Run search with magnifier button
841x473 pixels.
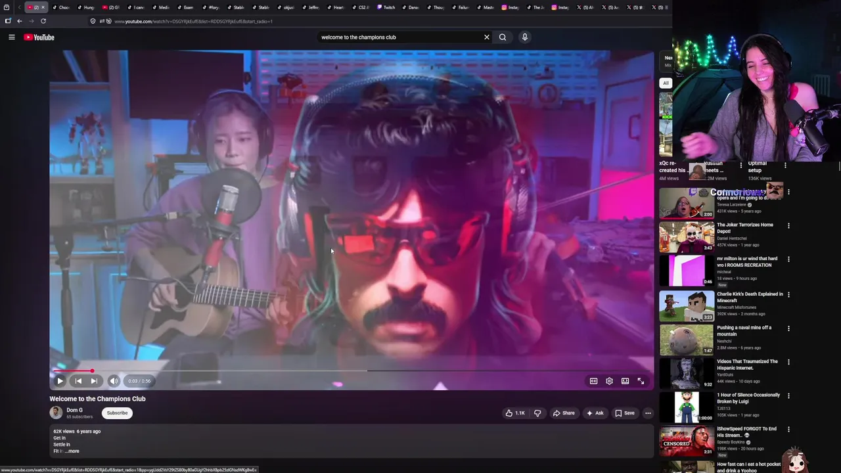(x=503, y=37)
